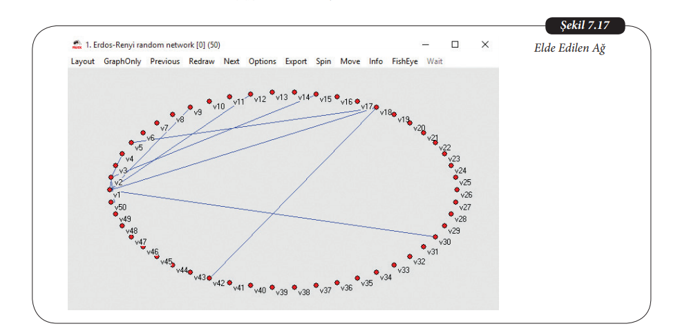Go to Next network via menu
Screen dimensions: 689x335
[232, 61]
